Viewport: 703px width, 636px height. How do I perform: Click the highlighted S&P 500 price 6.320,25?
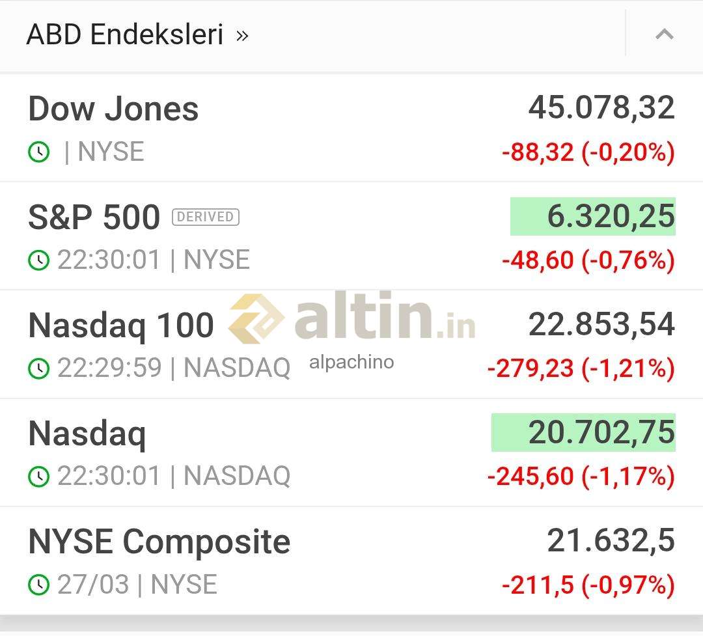coord(593,216)
